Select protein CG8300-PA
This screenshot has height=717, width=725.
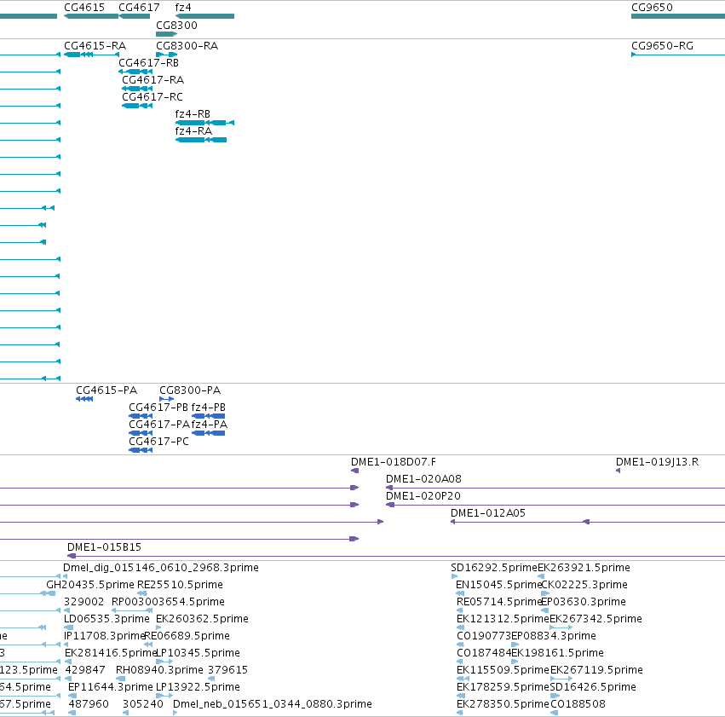coord(190,390)
